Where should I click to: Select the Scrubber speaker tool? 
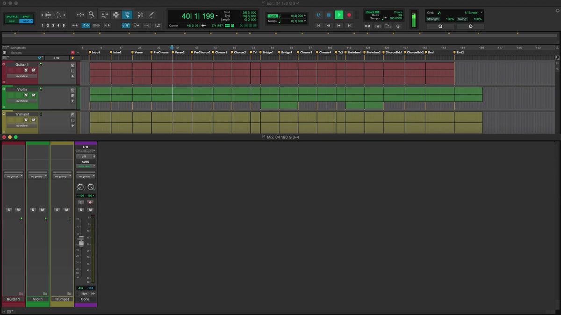click(139, 14)
